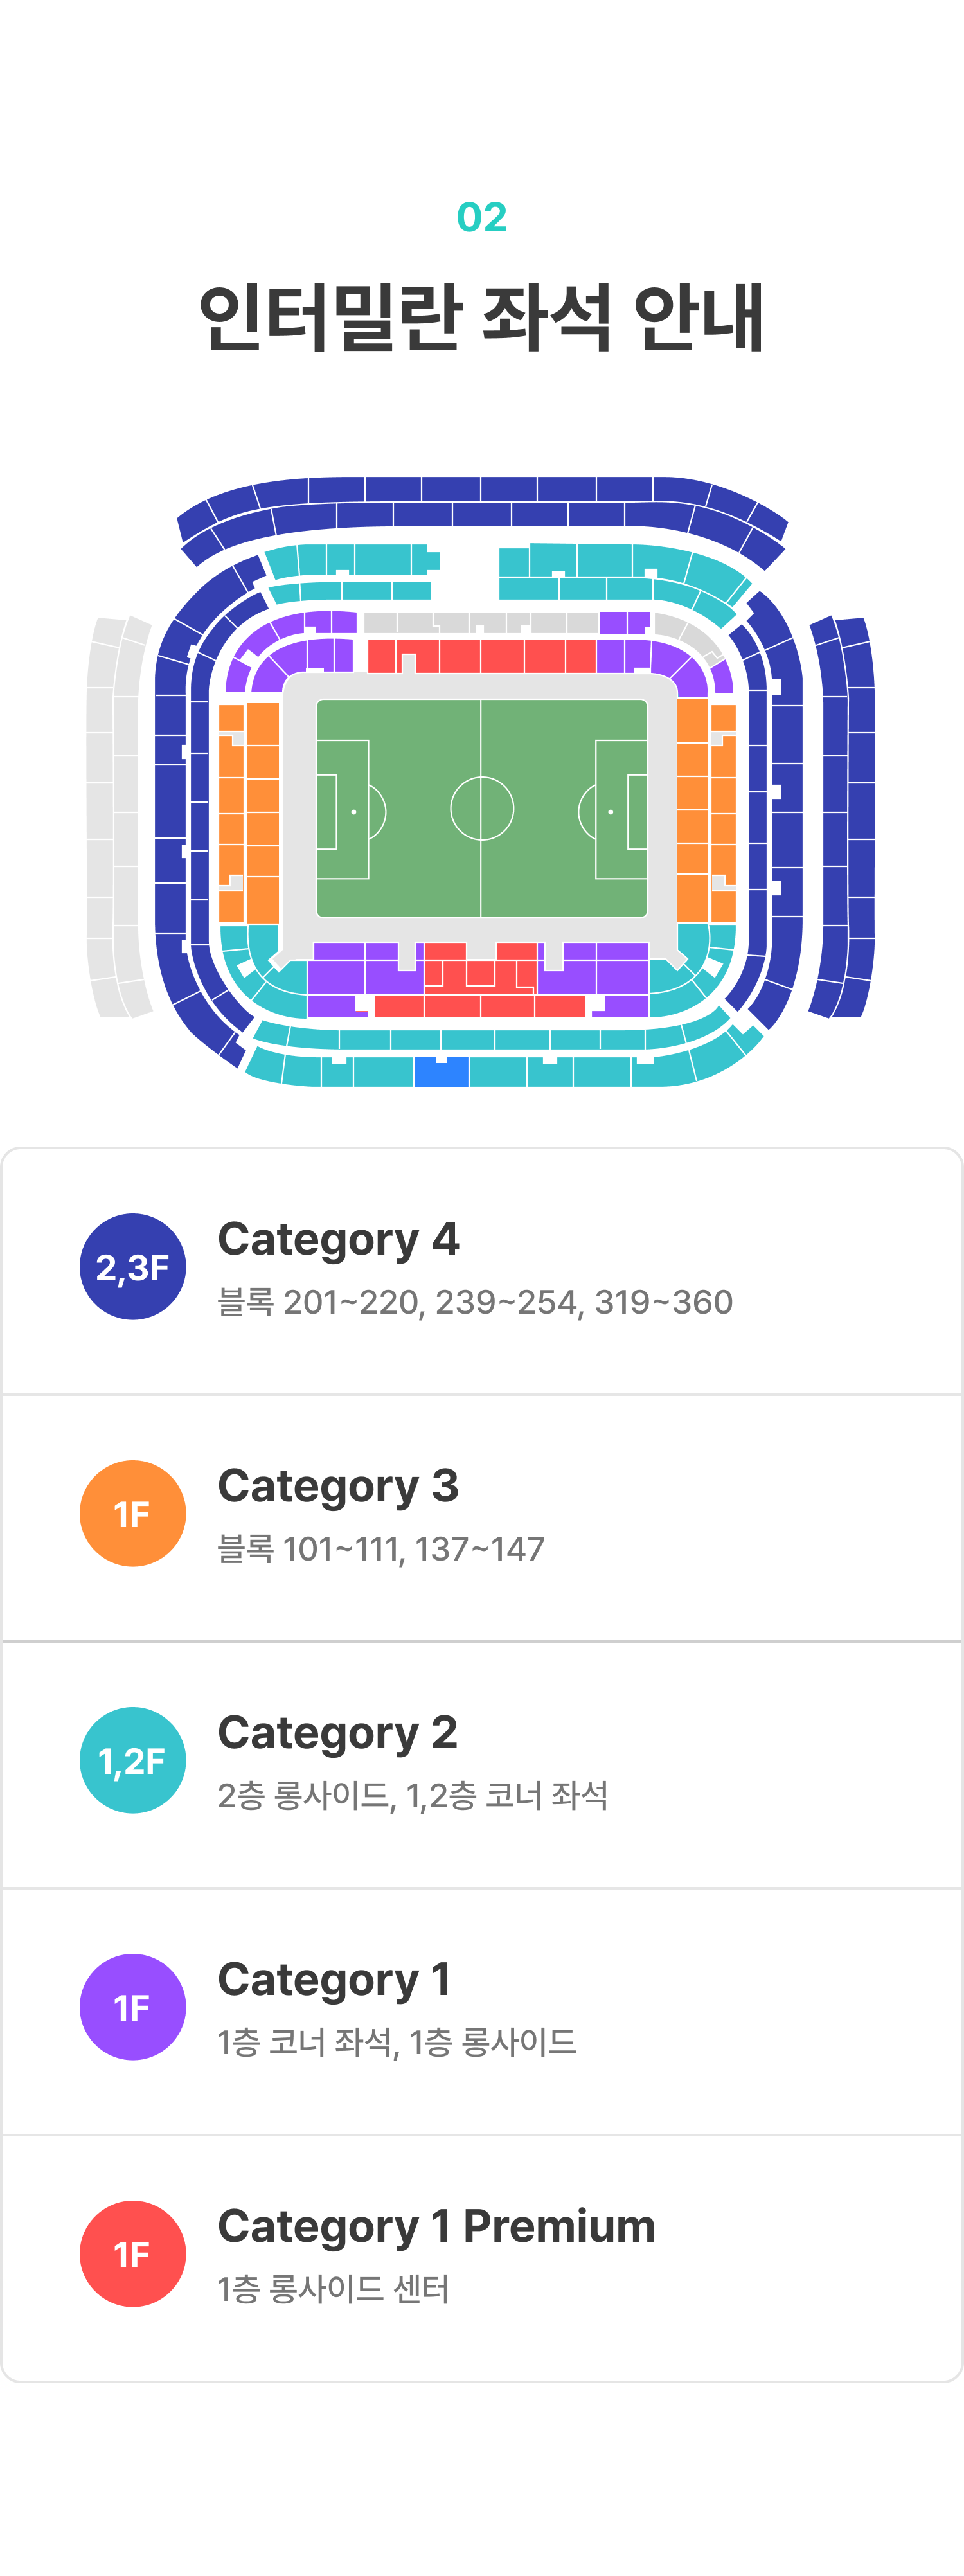Select the Category 1 Premium title
Viewport: 964px width, 2576px height.
(x=436, y=2227)
